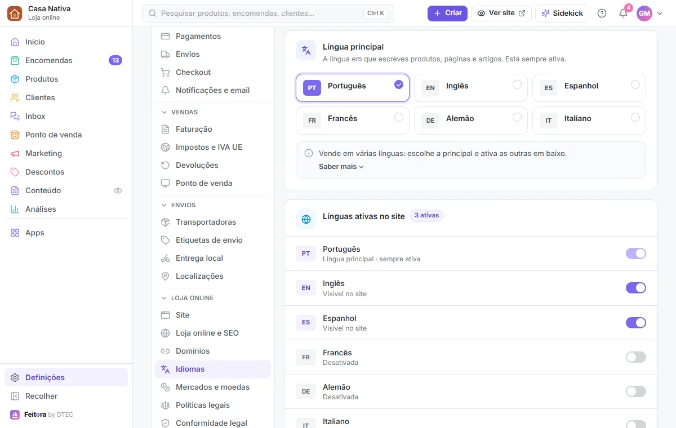Screen dimensions: 676x428
Task: Disable the Inglês language toggle
Action: [635, 288]
